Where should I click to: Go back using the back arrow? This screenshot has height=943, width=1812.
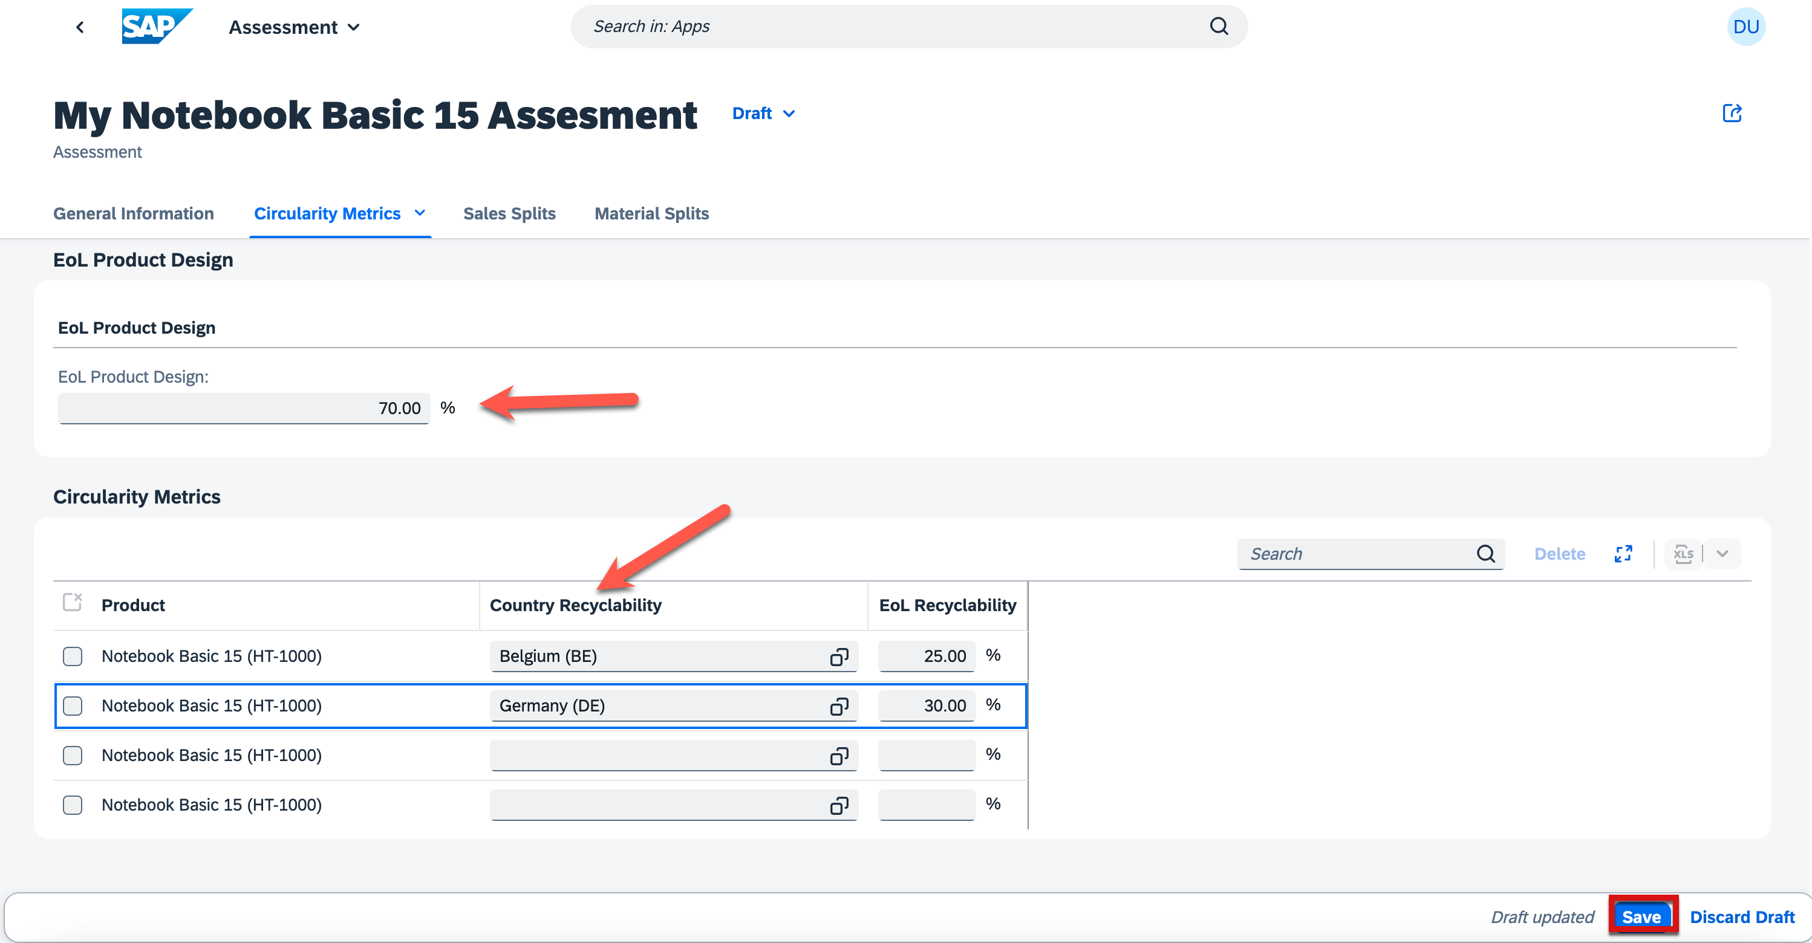(79, 27)
